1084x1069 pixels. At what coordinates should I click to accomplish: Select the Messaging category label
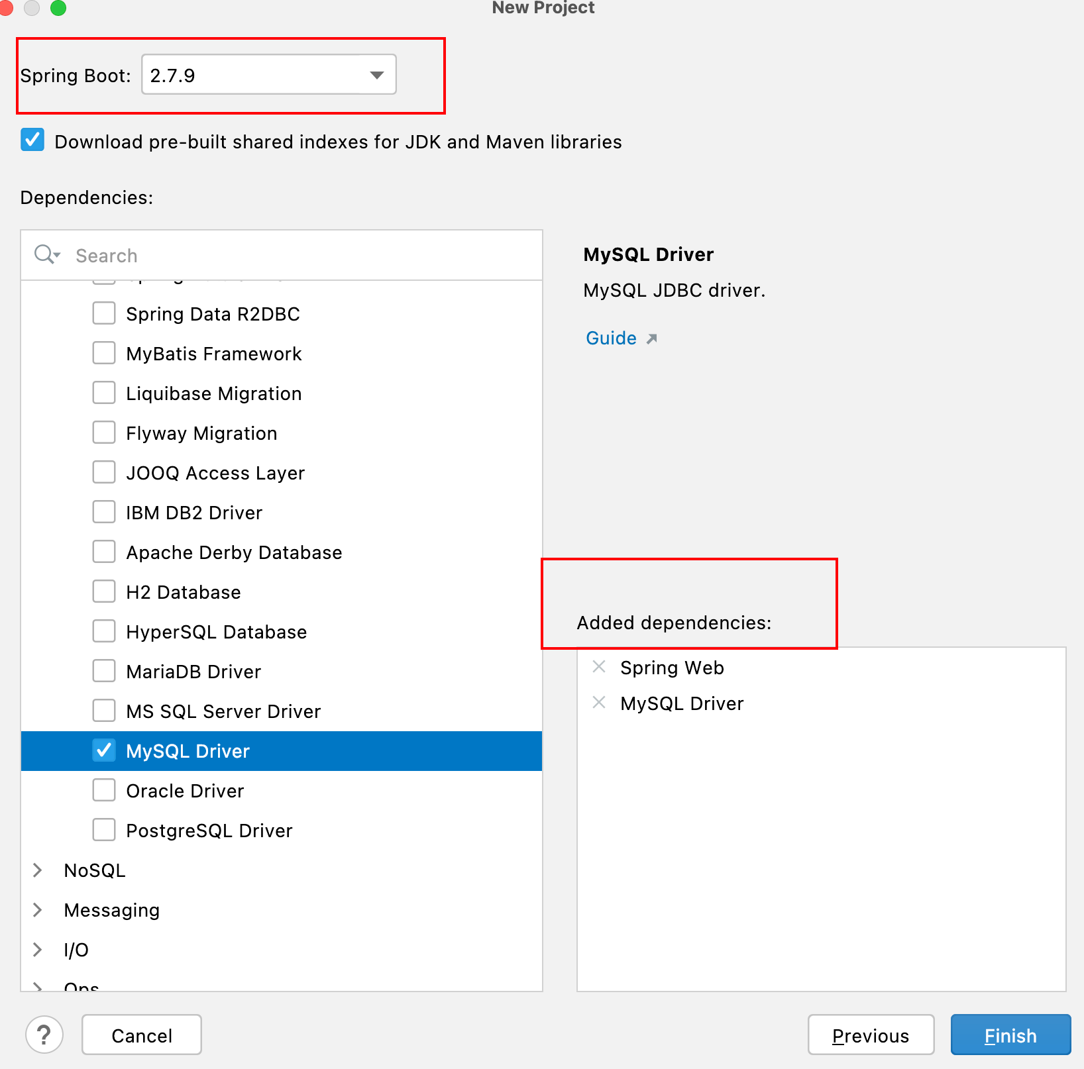(x=112, y=910)
